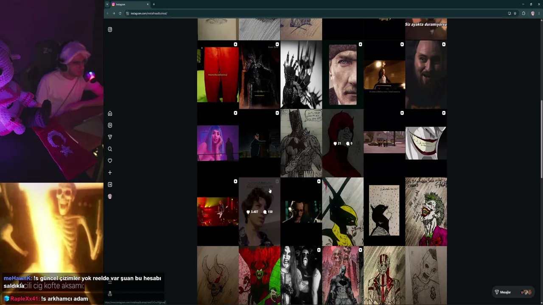Screen dimensions: 543x305
Task: Open a new browser tab
Action: [154, 4]
